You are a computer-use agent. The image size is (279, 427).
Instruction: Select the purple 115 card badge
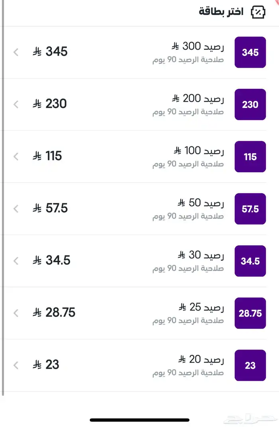(x=250, y=157)
